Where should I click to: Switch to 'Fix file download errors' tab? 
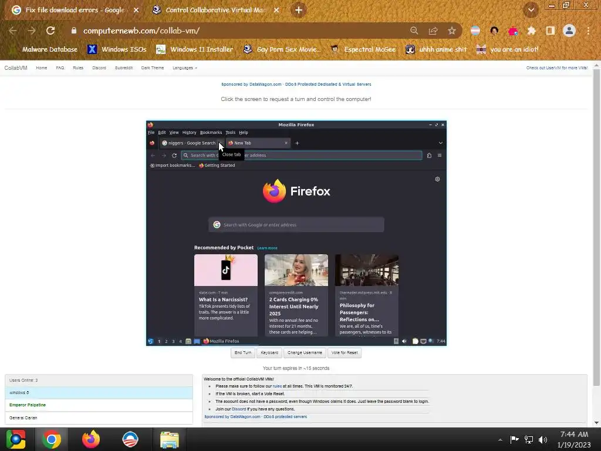[75, 10]
